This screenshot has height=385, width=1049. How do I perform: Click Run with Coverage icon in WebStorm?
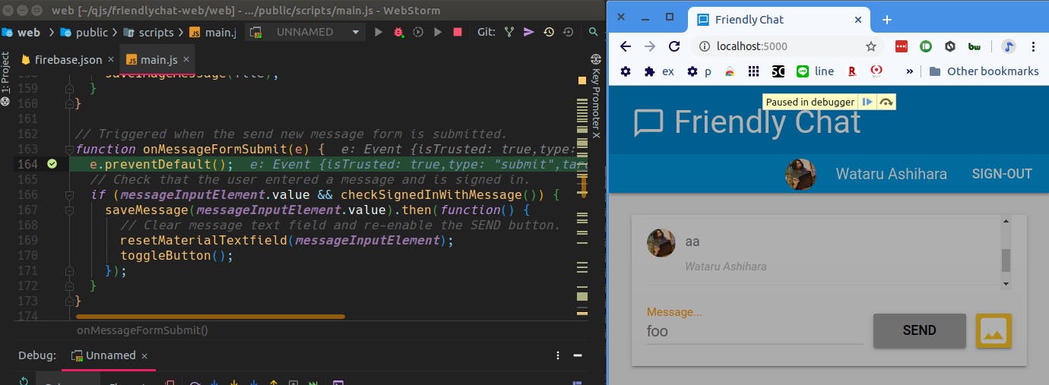coord(418,32)
